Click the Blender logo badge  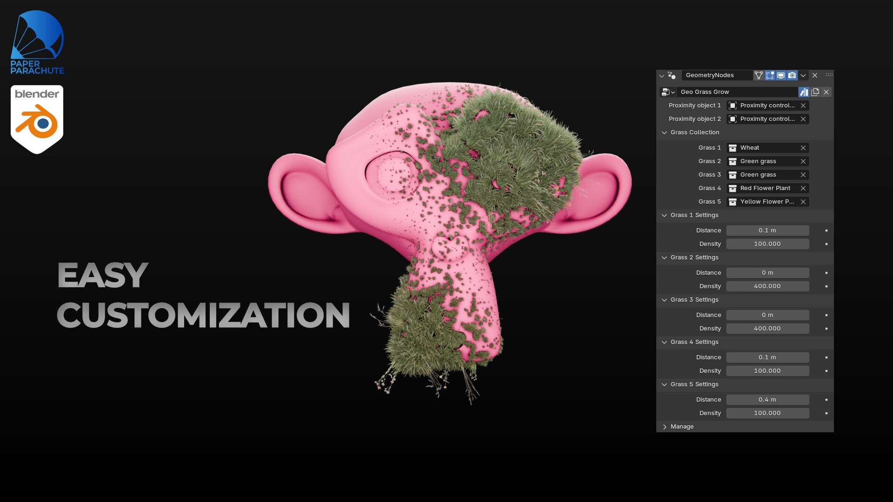(37, 119)
